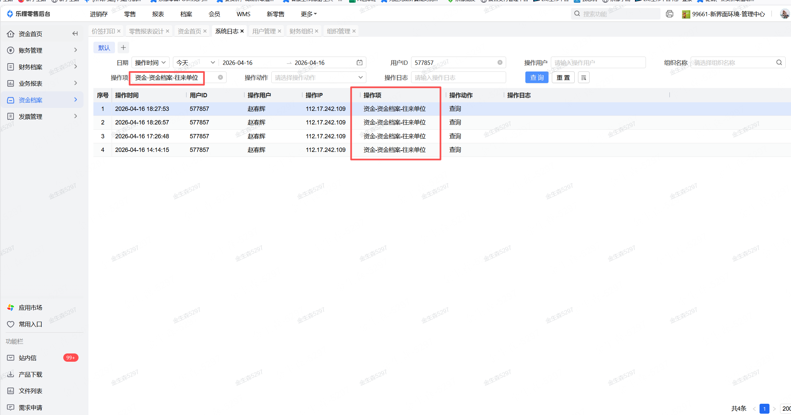Clear the 操作项 filter with its X icon
This screenshot has height=415, width=791.
tap(220, 77)
